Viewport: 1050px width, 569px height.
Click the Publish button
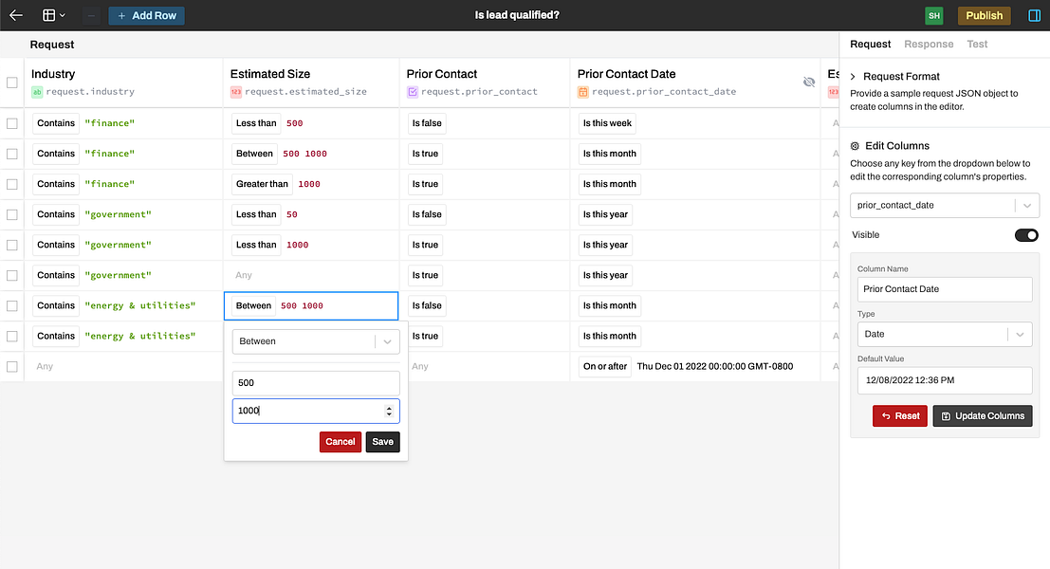pyautogui.click(x=984, y=15)
